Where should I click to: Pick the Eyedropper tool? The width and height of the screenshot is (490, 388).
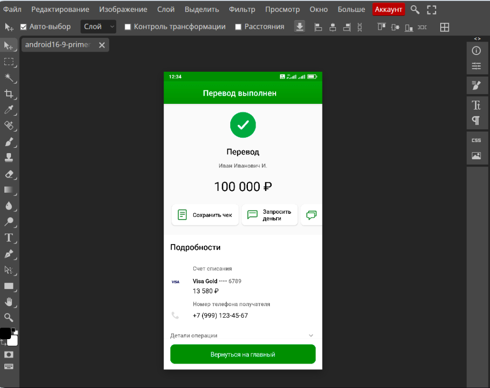click(9, 110)
